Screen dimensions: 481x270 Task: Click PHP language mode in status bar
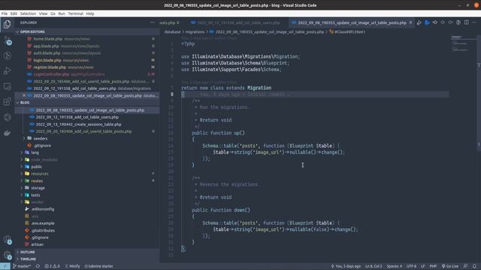433,266
